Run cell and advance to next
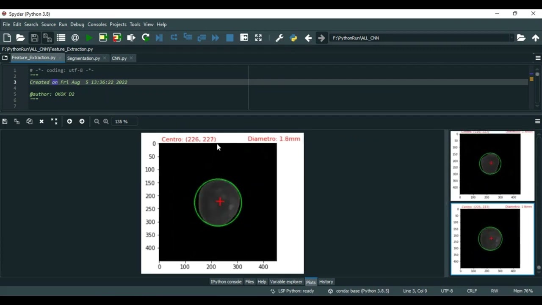 117,38
